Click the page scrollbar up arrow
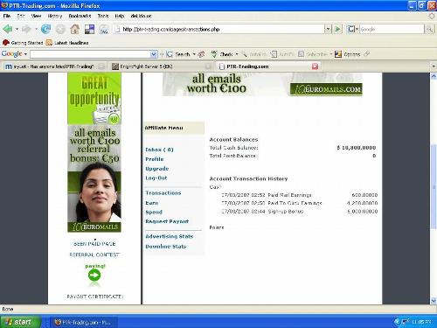Screen dimensions: 437x328 click(x=434, y=76)
